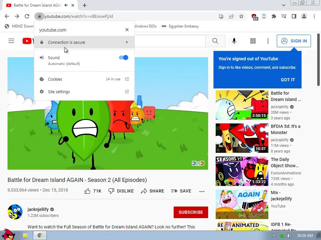Click the YouTube search input field
This screenshot has height=240, width=321.
pos(170,41)
